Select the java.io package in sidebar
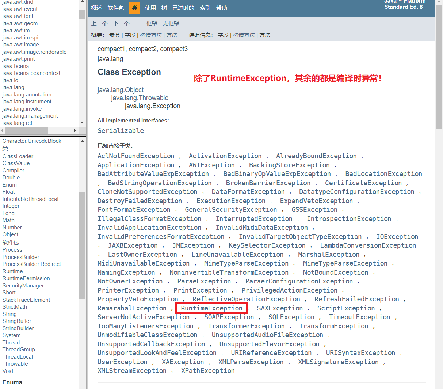 pyautogui.click(x=10, y=80)
